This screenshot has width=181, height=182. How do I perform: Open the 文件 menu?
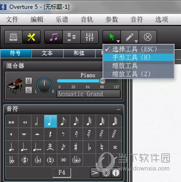point(12,19)
